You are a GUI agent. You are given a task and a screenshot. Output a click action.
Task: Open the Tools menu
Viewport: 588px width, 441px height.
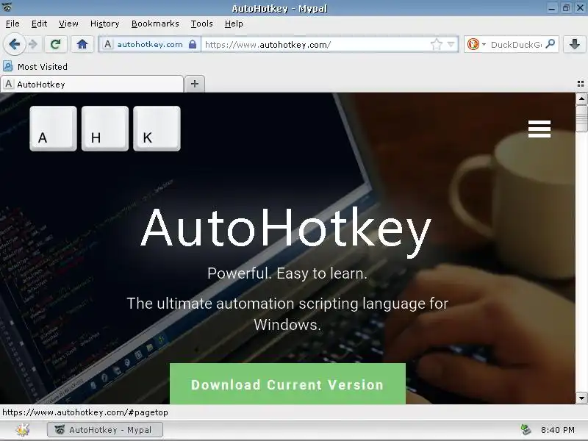click(x=201, y=24)
